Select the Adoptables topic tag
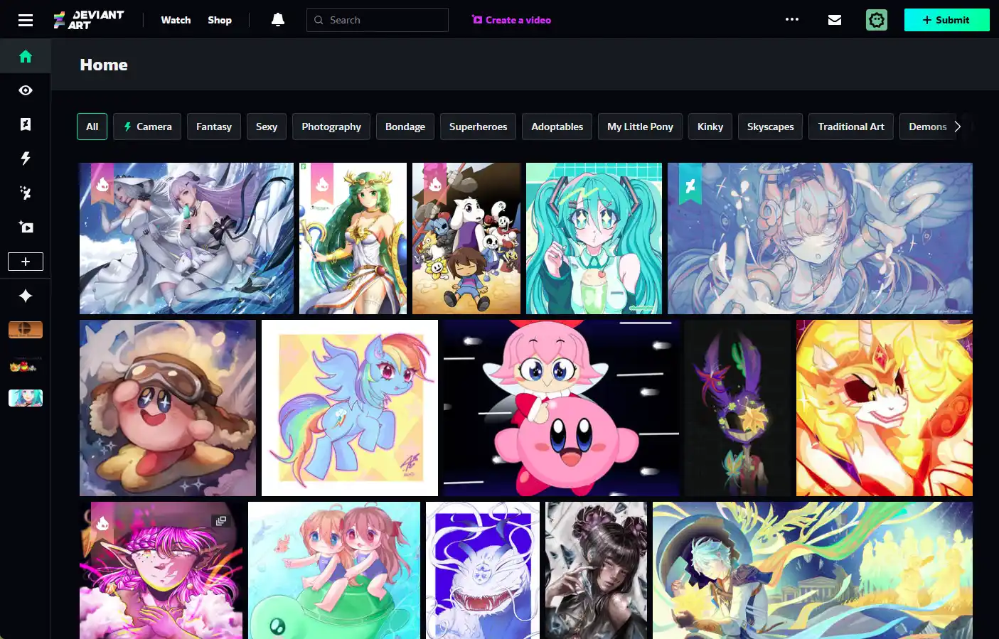The image size is (999, 639). pos(557,127)
